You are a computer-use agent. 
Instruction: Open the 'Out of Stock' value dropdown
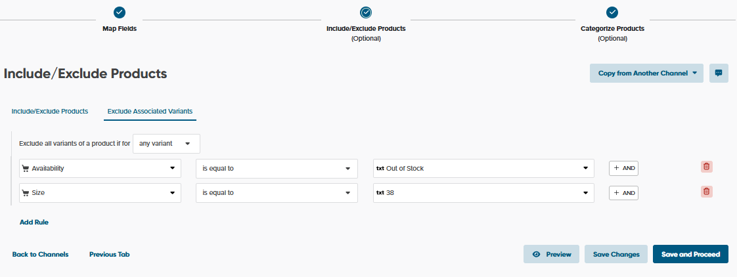pos(483,169)
